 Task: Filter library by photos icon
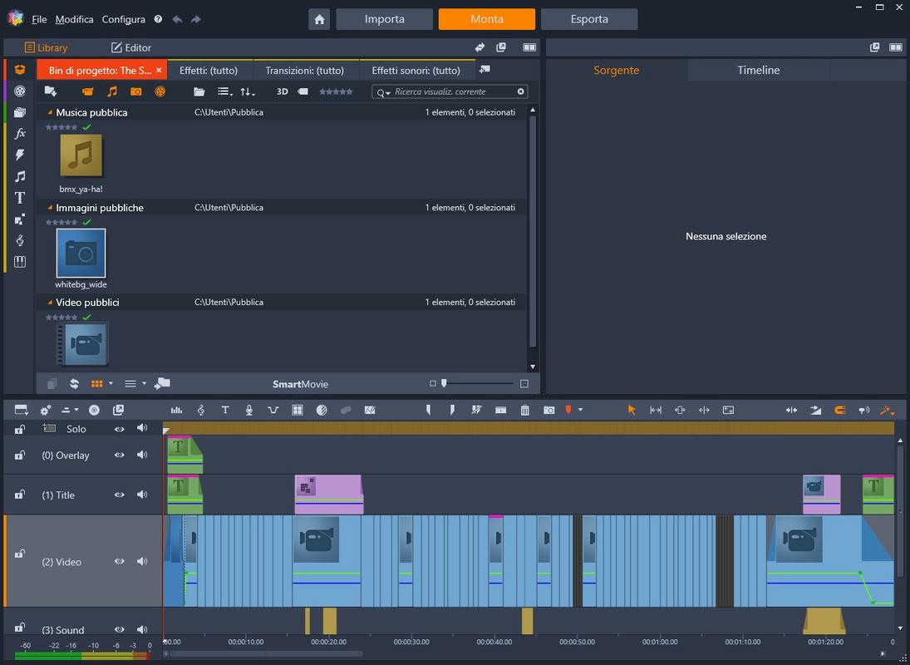135,91
